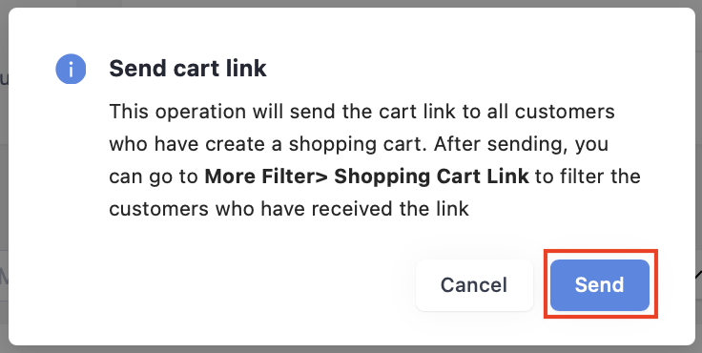
Task: Click the dimmed backdrop below the dialog
Action: [351, 349]
